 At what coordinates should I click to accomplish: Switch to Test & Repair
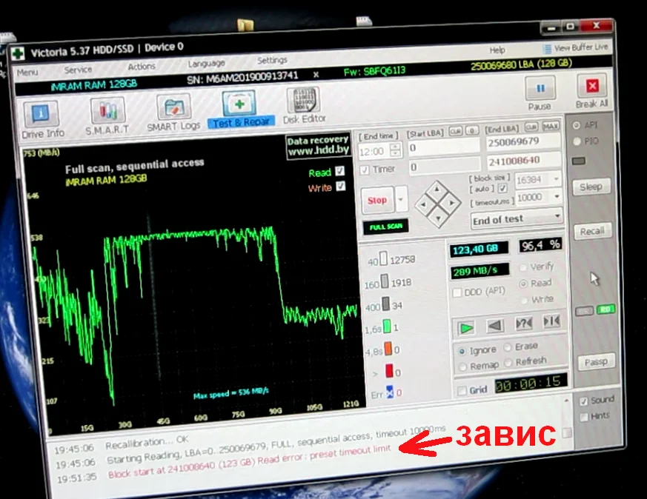pyautogui.click(x=241, y=109)
